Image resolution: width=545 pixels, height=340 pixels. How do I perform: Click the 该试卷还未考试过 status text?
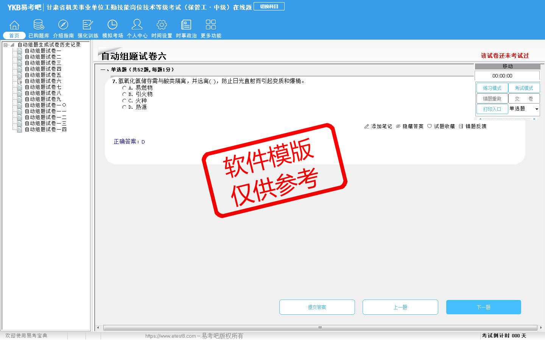click(505, 56)
